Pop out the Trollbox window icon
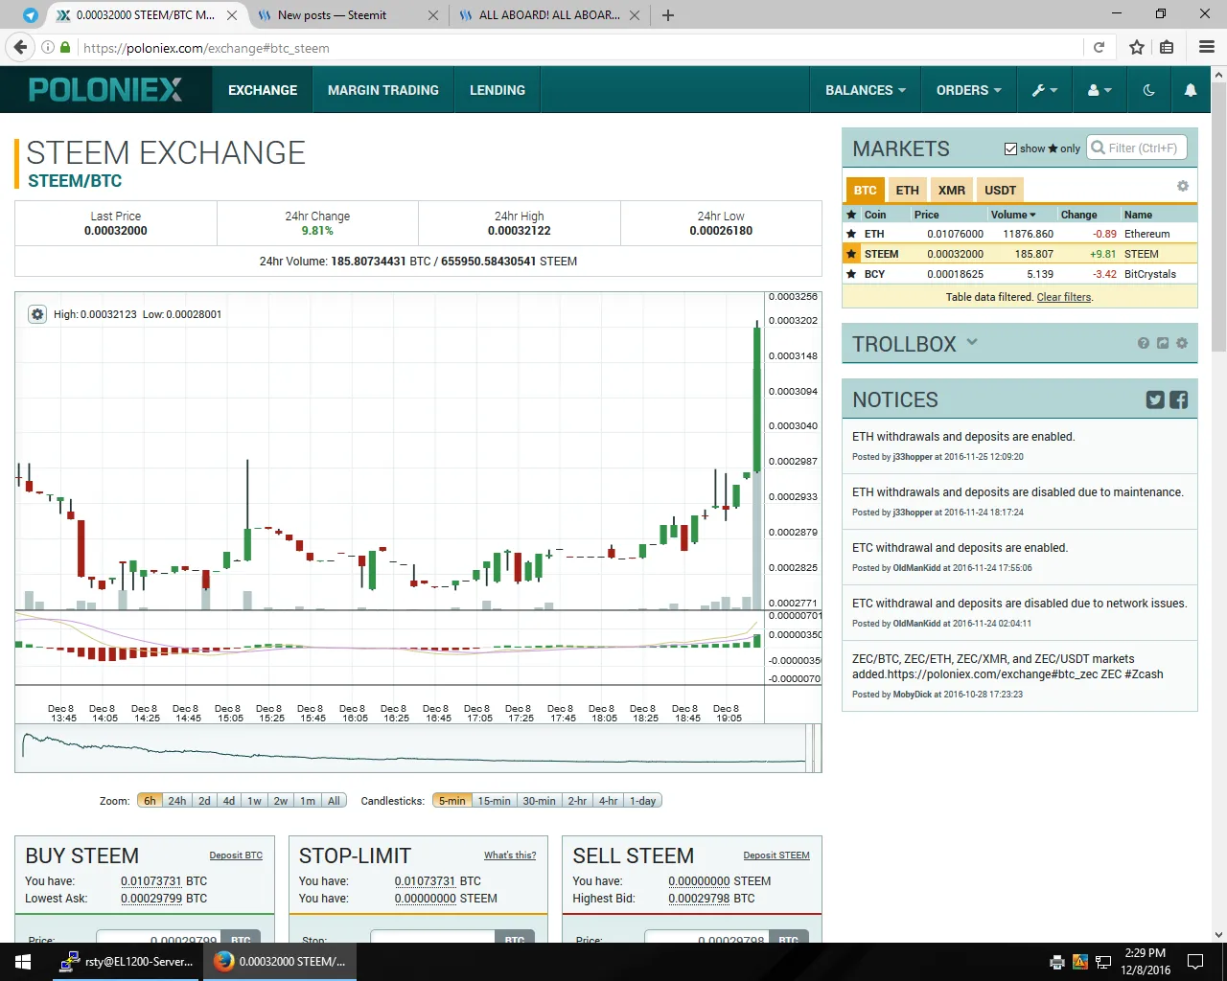 click(1163, 343)
